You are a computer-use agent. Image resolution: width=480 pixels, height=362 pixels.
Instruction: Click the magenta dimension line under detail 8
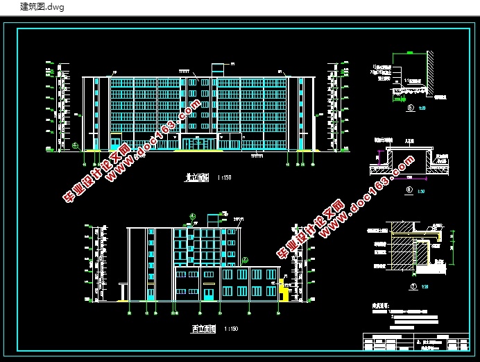pyautogui.click(x=409, y=177)
